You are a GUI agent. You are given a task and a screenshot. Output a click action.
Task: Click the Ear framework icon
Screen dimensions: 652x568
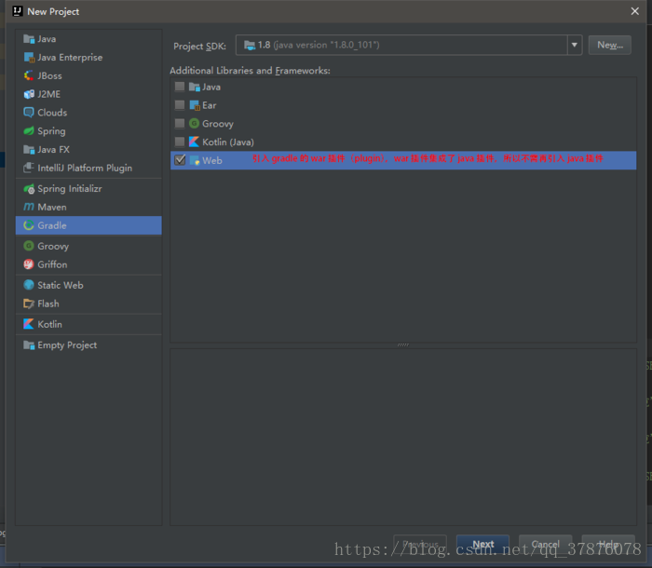pos(194,105)
